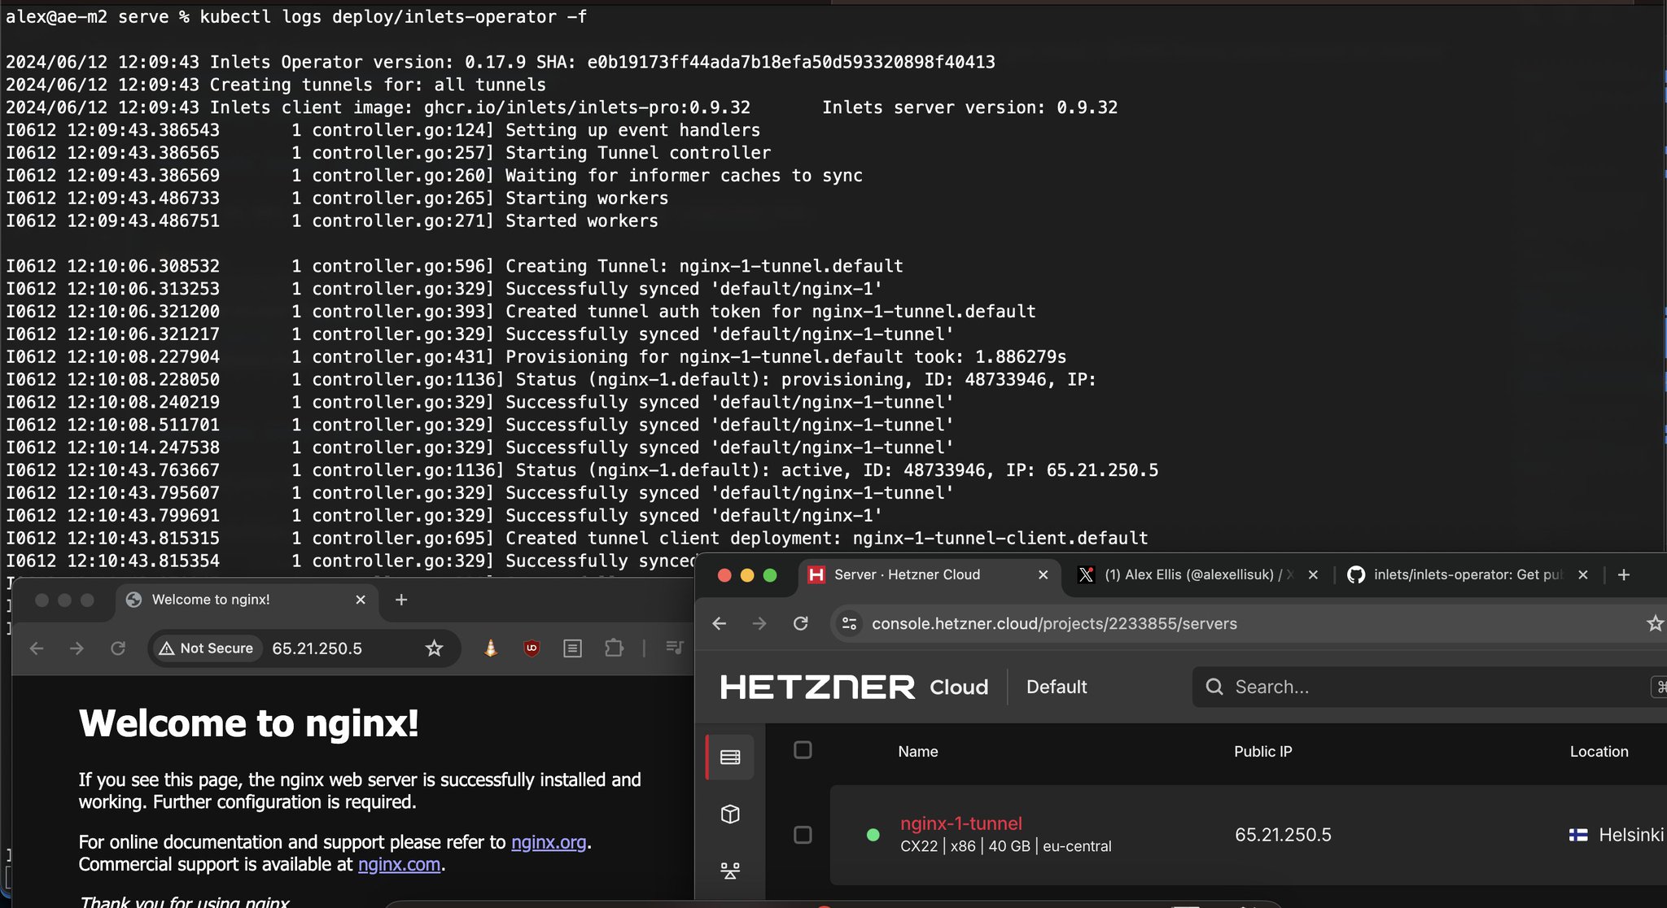Open reader mode icon in nginx browser
The image size is (1667, 908).
point(572,648)
